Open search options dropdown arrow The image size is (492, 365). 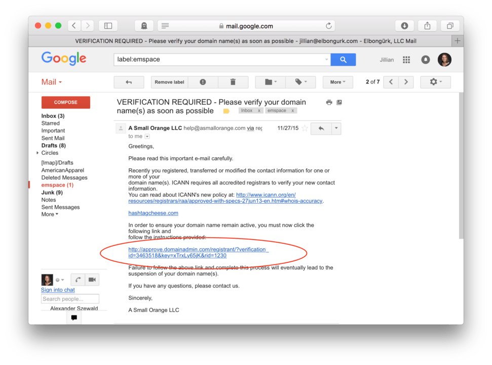326,60
